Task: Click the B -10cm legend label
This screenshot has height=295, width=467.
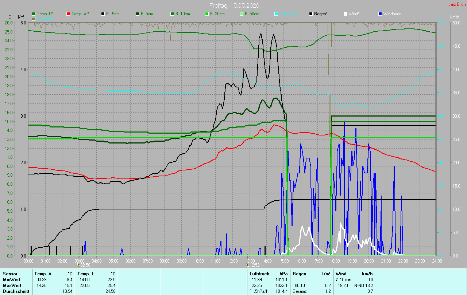Action: pos(183,14)
